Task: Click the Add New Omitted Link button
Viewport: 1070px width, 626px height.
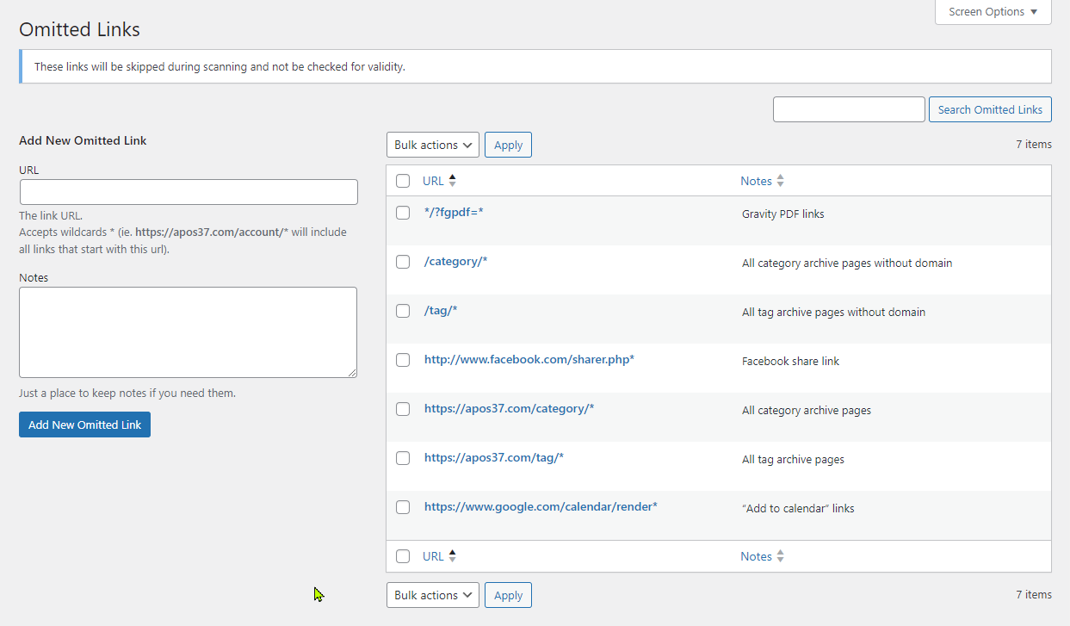Action: tap(84, 424)
